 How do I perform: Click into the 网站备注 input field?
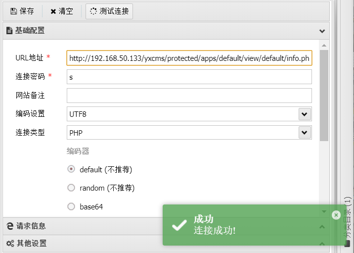coord(189,96)
